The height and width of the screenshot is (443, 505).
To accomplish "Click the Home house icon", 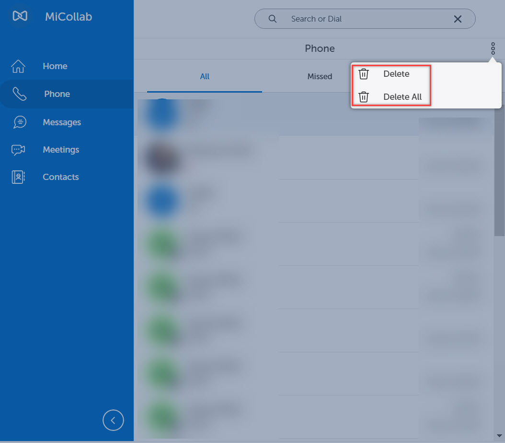I will [18, 66].
